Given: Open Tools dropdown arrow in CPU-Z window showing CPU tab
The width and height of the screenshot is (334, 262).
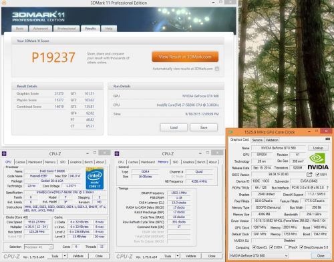Looking at the screenshot, I should click(x=65, y=256).
